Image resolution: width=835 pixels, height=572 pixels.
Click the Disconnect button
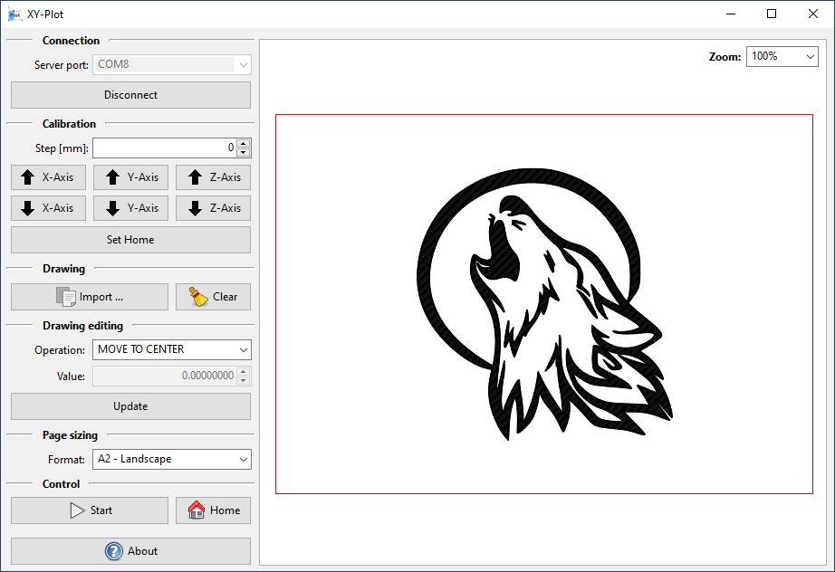point(130,95)
